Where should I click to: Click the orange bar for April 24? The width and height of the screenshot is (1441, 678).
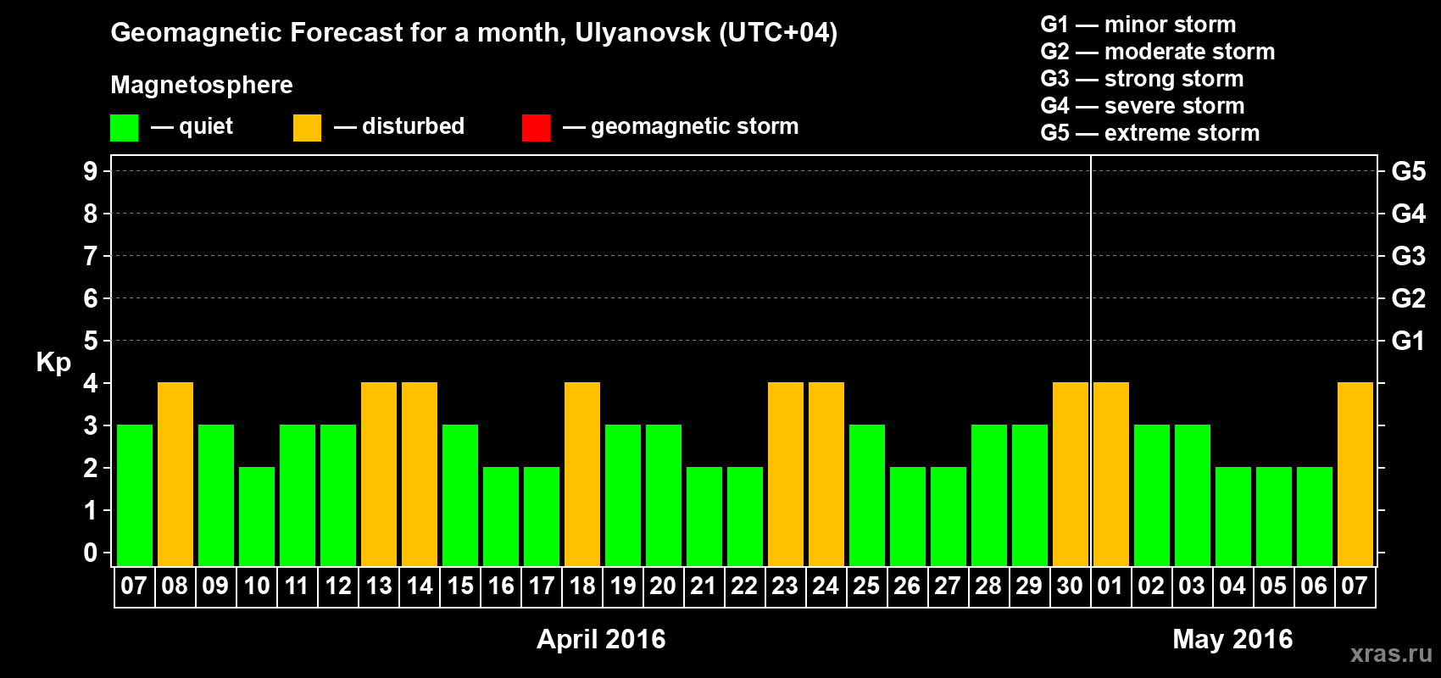826,475
